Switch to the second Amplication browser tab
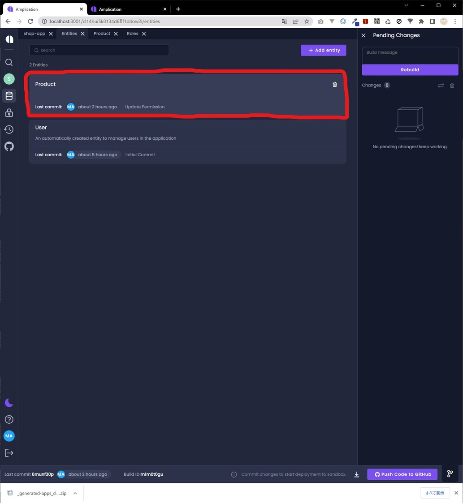The width and height of the screenshot is (463, 503). coord(129,9)
